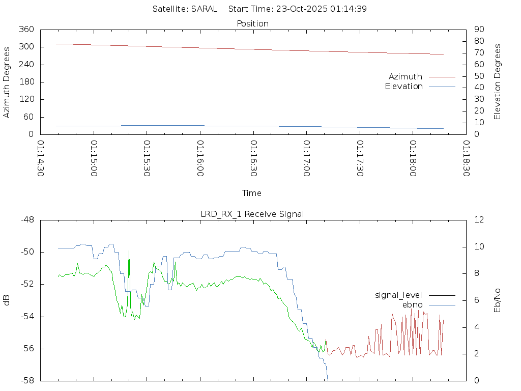The image size is (521, 391).
Task: Click the Eb/No axis label
Action: [498, 300]
